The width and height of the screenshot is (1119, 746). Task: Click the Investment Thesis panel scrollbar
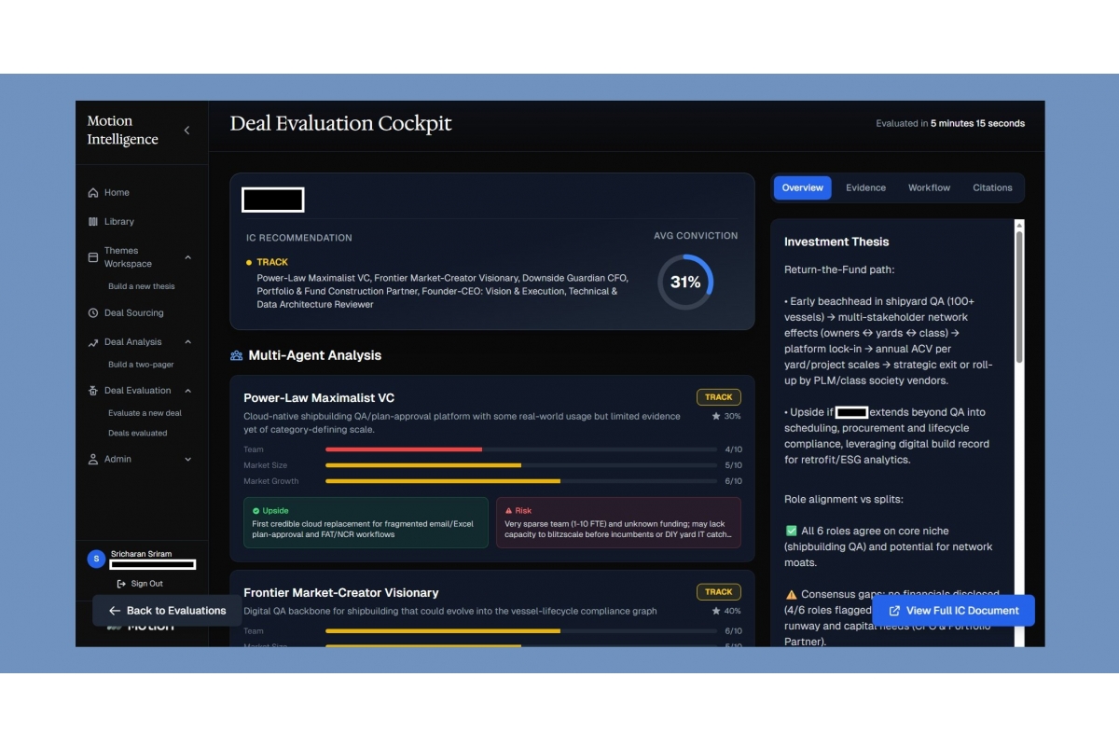point(1019,298)
